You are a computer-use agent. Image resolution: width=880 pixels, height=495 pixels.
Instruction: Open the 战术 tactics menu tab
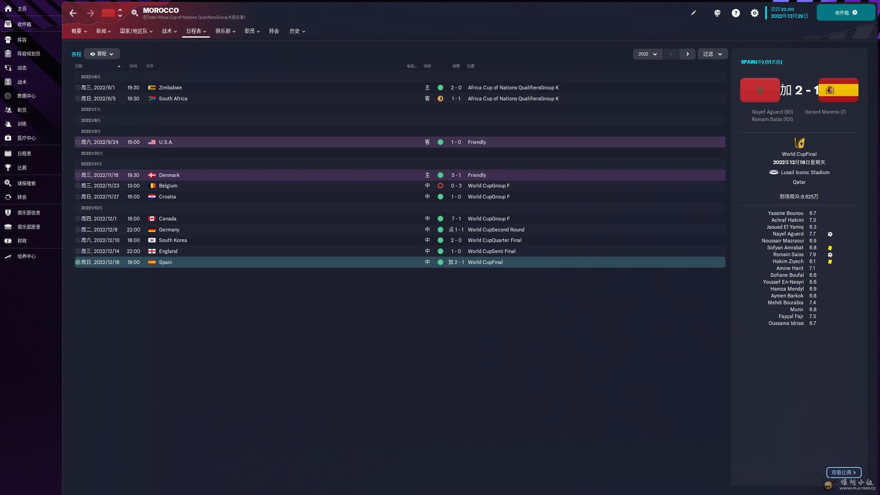169,31
